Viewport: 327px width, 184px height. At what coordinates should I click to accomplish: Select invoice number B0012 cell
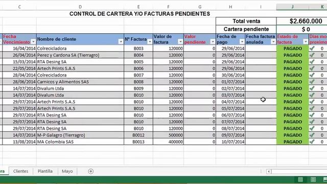(138, 135)
